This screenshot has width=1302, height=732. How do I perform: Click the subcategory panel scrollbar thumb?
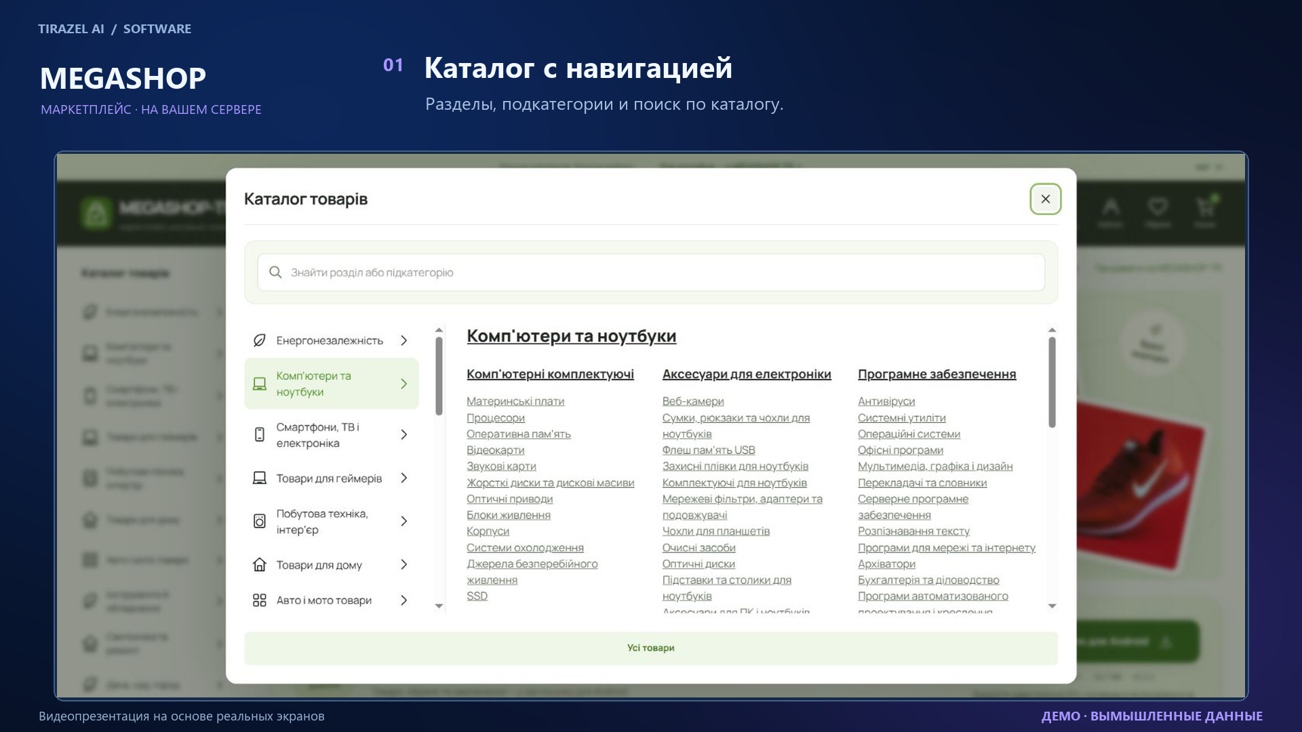[1052, 382]
